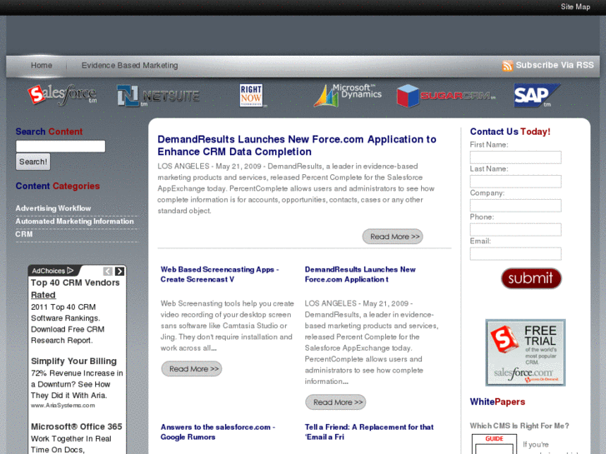Click the SAP logo
The width and height of the screenshot is (606, 454).
point(537,95)
